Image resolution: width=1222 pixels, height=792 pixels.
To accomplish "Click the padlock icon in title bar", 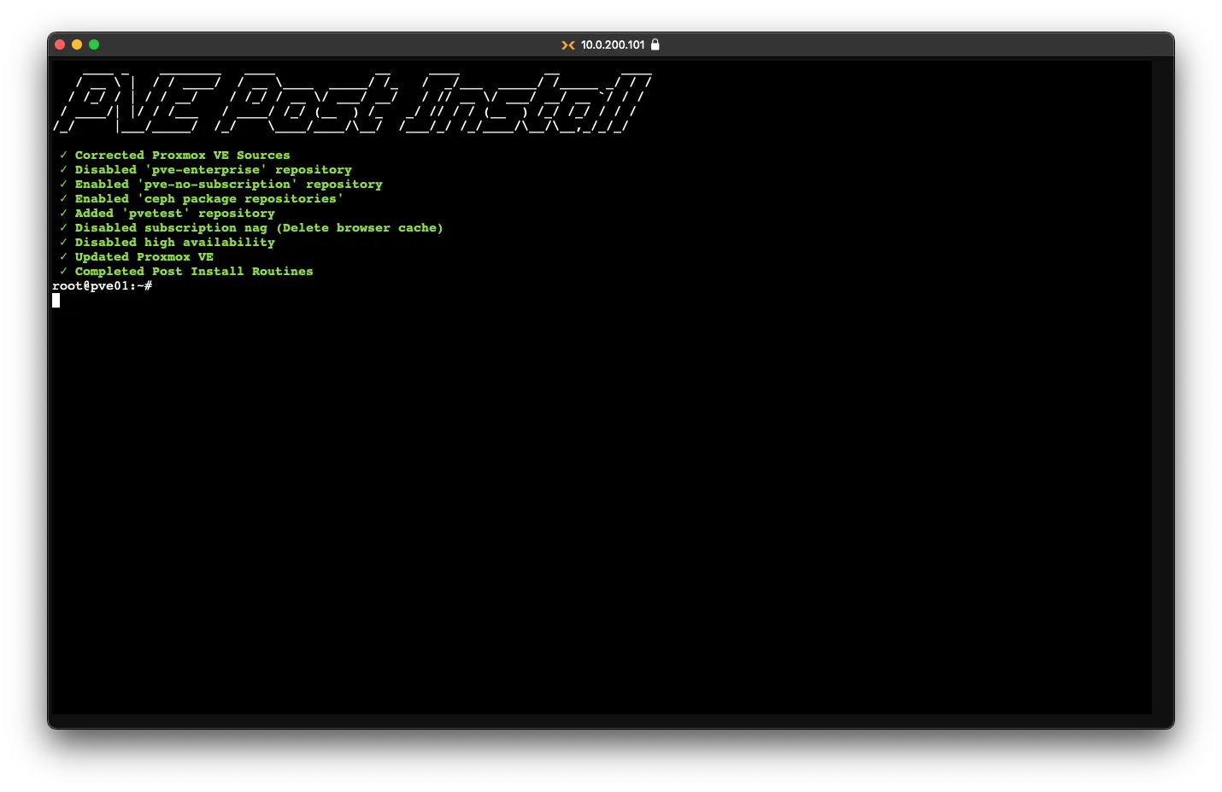I will click(x=655, y=44).
